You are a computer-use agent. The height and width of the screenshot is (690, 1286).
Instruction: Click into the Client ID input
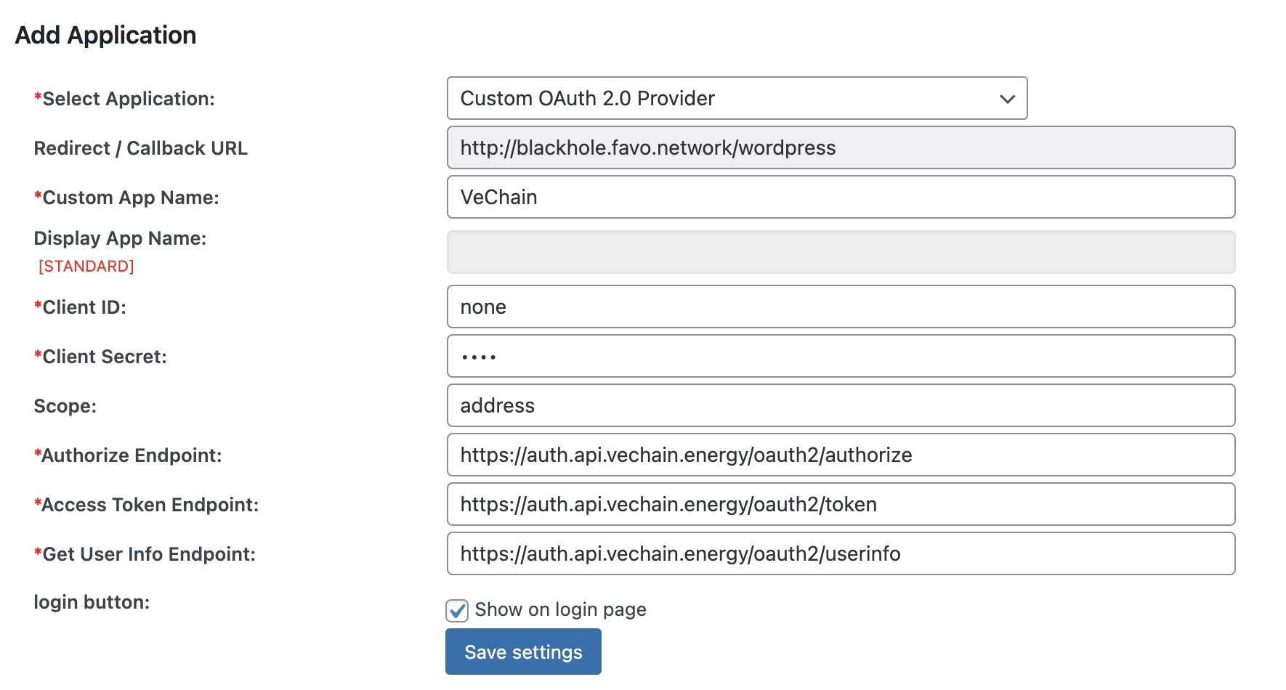point(841,307)
